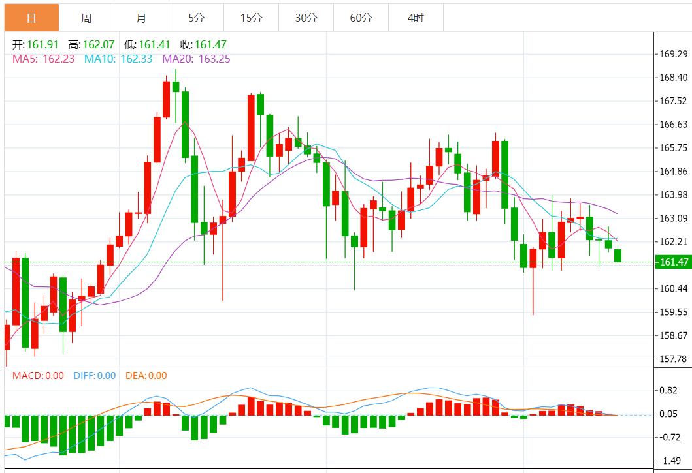Click the low price 低:161.41
Screen dimensions: 692x473
click(147, 44)
